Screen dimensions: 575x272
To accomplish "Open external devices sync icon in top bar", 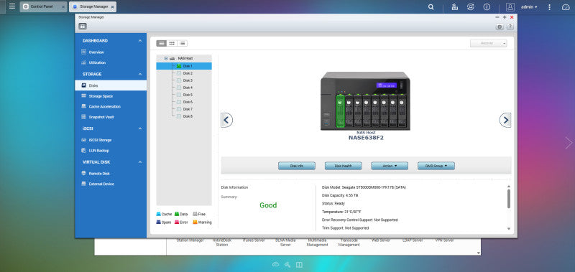I will click(471, 7).
